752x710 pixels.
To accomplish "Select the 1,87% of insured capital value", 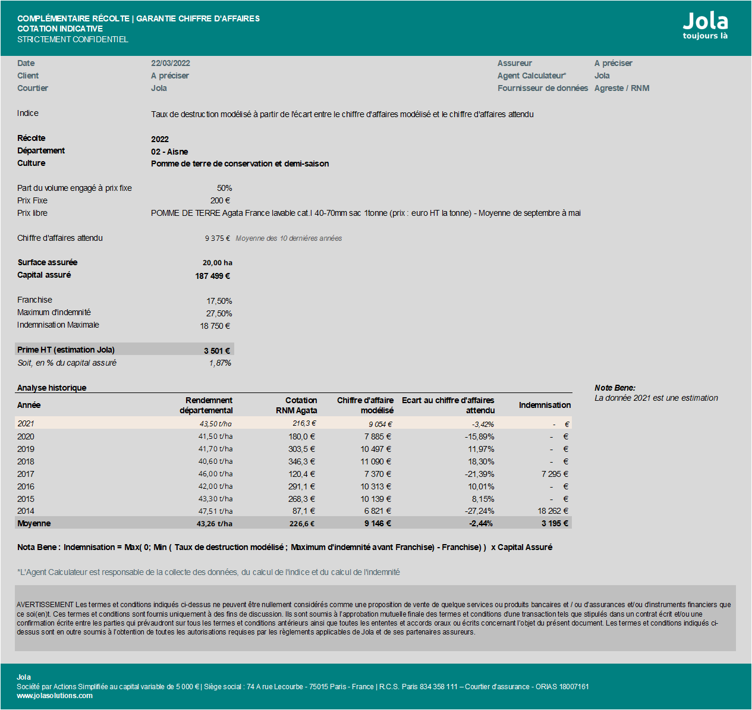I will (x=220, y=363).
